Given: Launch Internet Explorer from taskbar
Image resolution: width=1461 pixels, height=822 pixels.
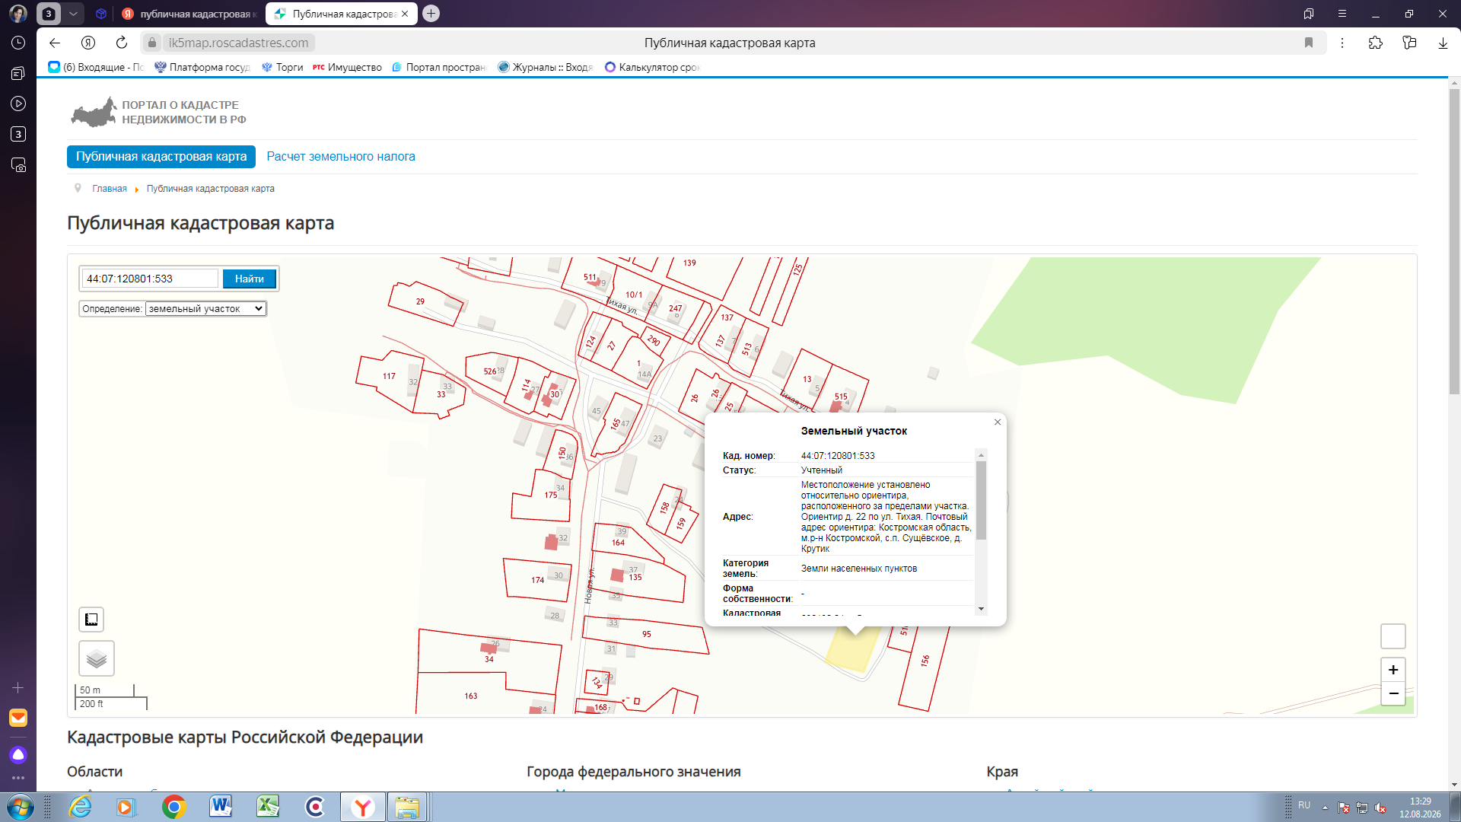Looking at the screenshot, I should pyautogui.click(x=80, y=807).
